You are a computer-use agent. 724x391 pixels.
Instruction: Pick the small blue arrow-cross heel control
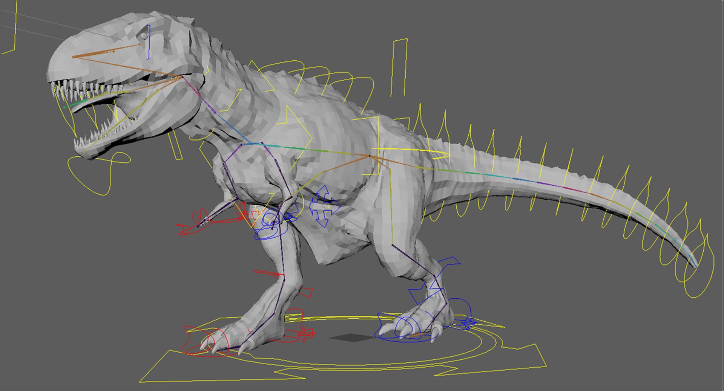(469, 322)
